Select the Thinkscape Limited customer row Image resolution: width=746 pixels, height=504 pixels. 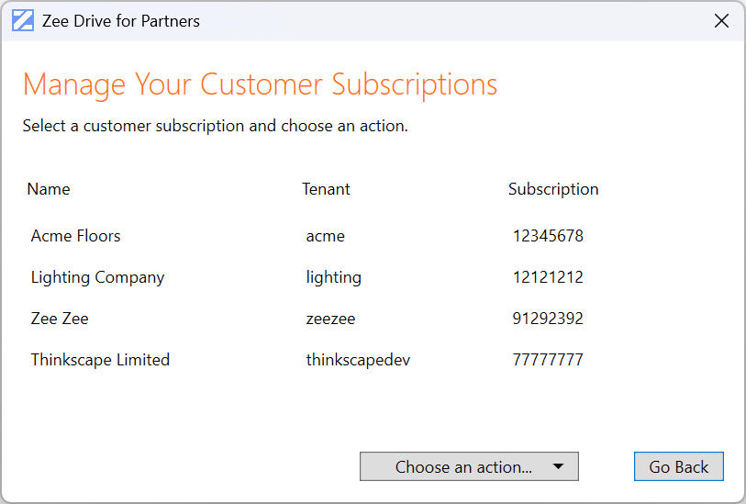[100, 360]
